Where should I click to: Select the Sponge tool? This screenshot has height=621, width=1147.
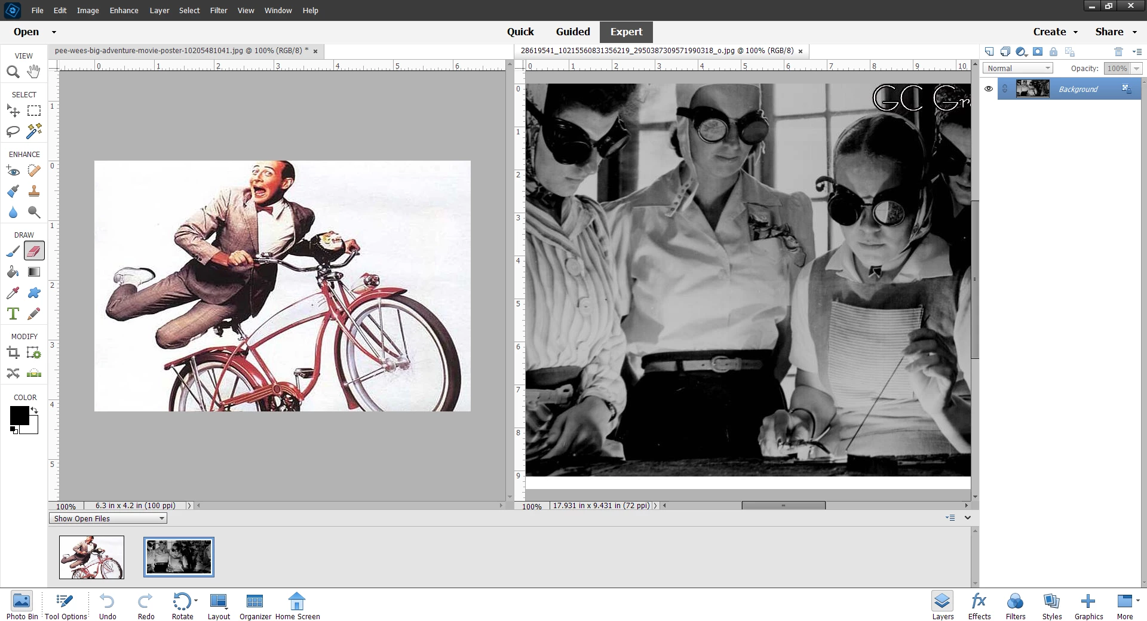34,212
